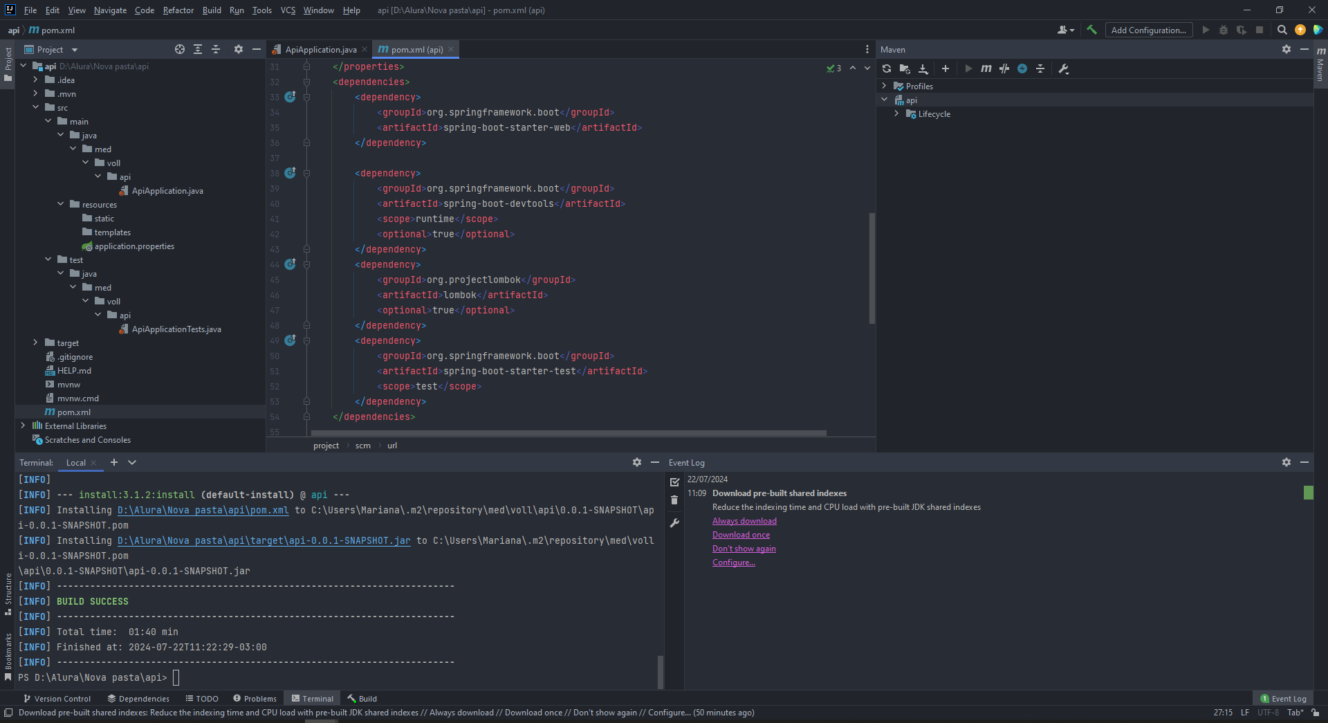This screenshot has height=723, width=1328.
Task: Click gutter bean icon on line 44
Action: click(290, 264)
